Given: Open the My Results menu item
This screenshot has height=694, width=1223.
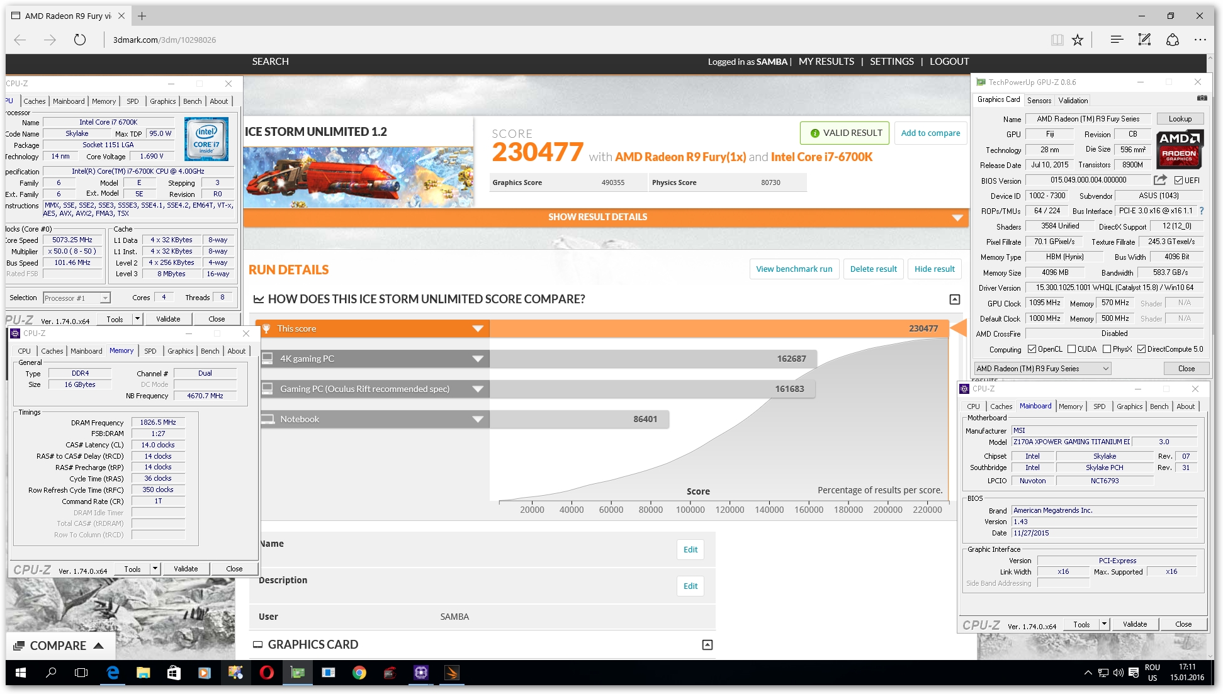Looking at the screenshot, I should pos(826,62).
